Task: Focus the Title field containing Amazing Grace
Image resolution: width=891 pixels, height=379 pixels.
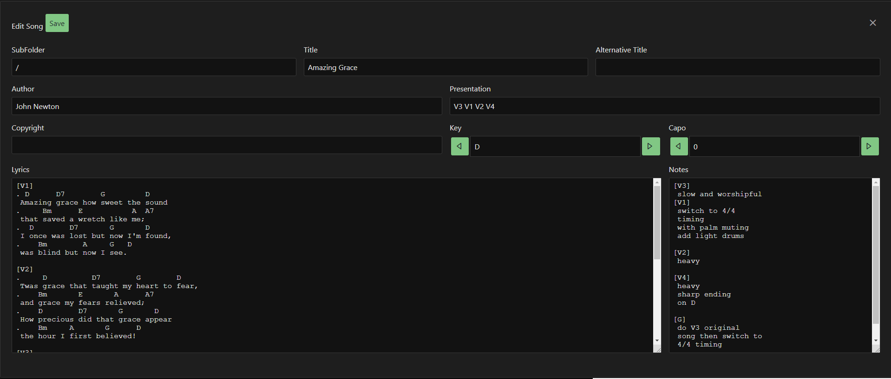Action: tap(445, 67)
